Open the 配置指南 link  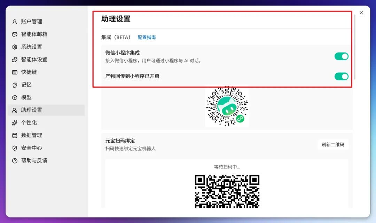tap(147, 37)
